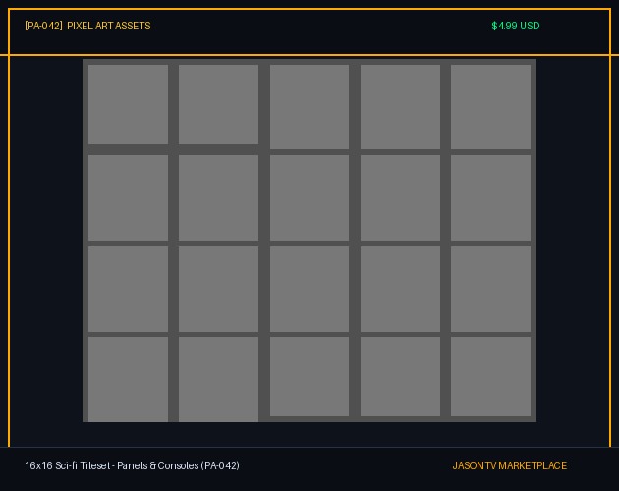Screen dimensions: 619x491
Task: Click the [PA-042] PIXEL ART ASSETS heading
Action: coord(87,27)
